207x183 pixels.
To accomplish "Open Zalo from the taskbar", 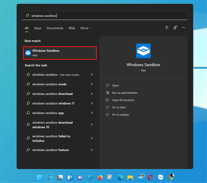I will click(160, 177).
